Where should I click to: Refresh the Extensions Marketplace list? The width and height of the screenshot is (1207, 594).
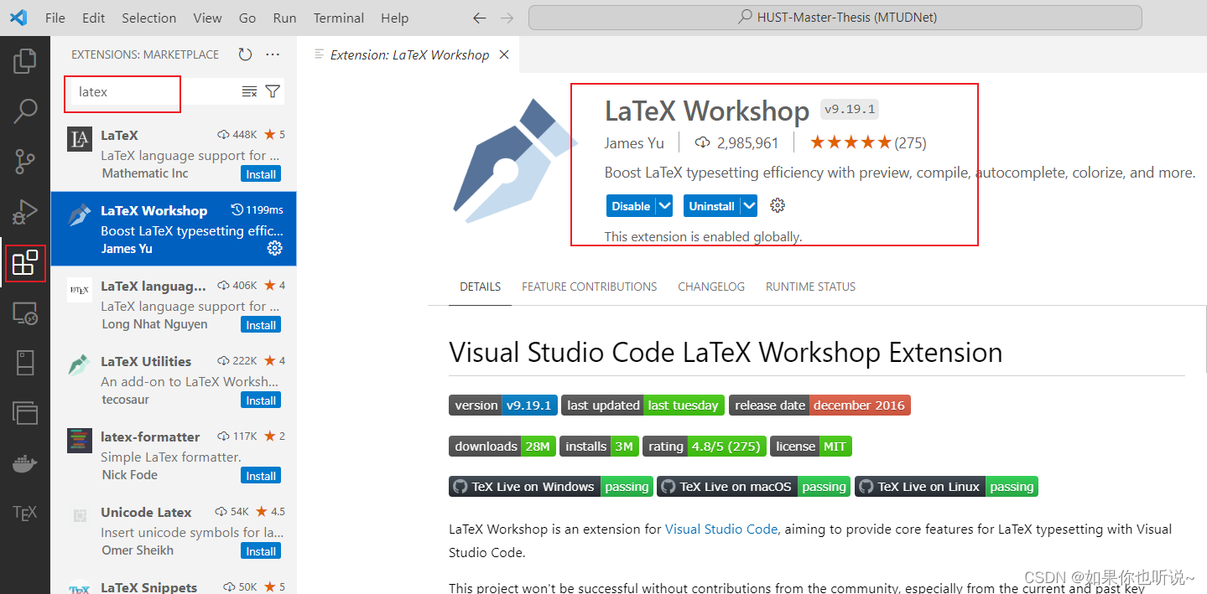(x=243, y=54)
